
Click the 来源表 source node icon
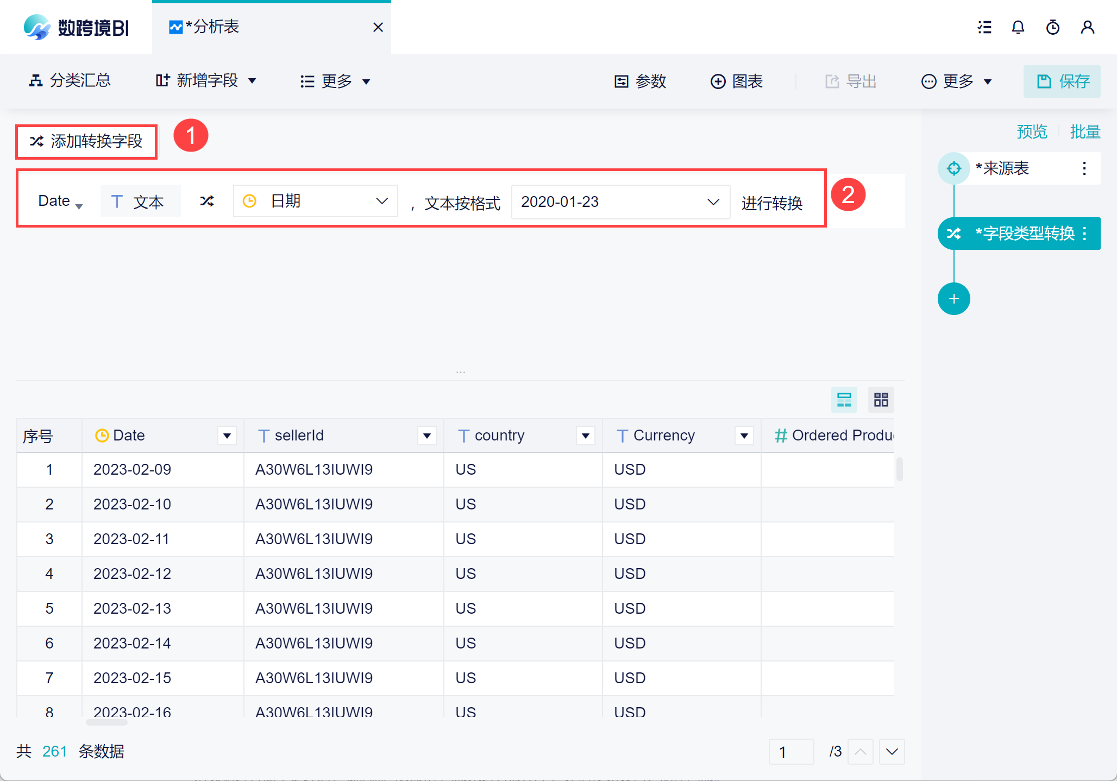click(x=953, y=168)
